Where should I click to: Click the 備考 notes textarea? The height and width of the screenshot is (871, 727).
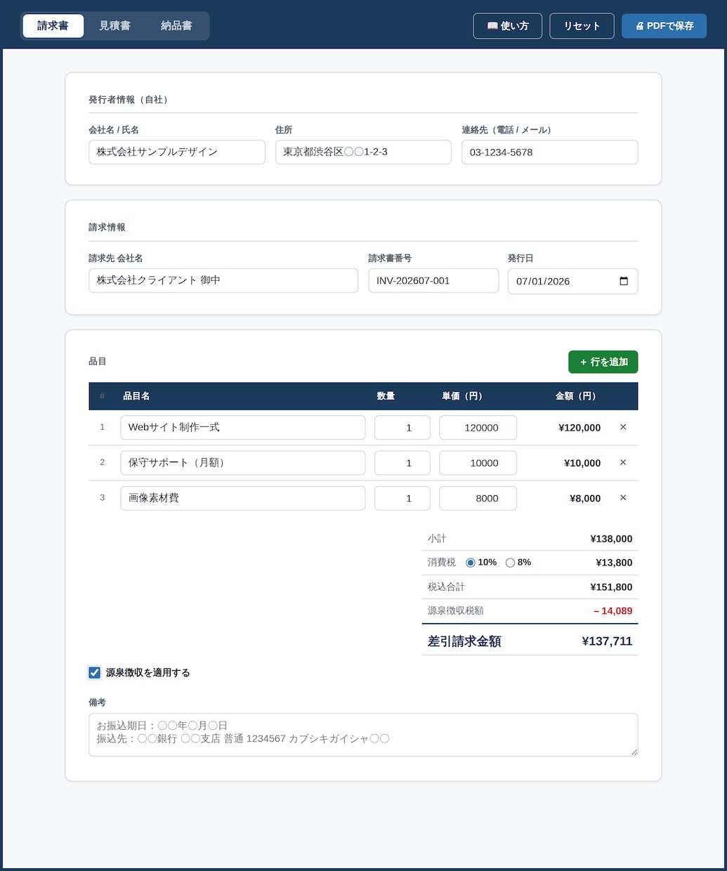point(363,735)
